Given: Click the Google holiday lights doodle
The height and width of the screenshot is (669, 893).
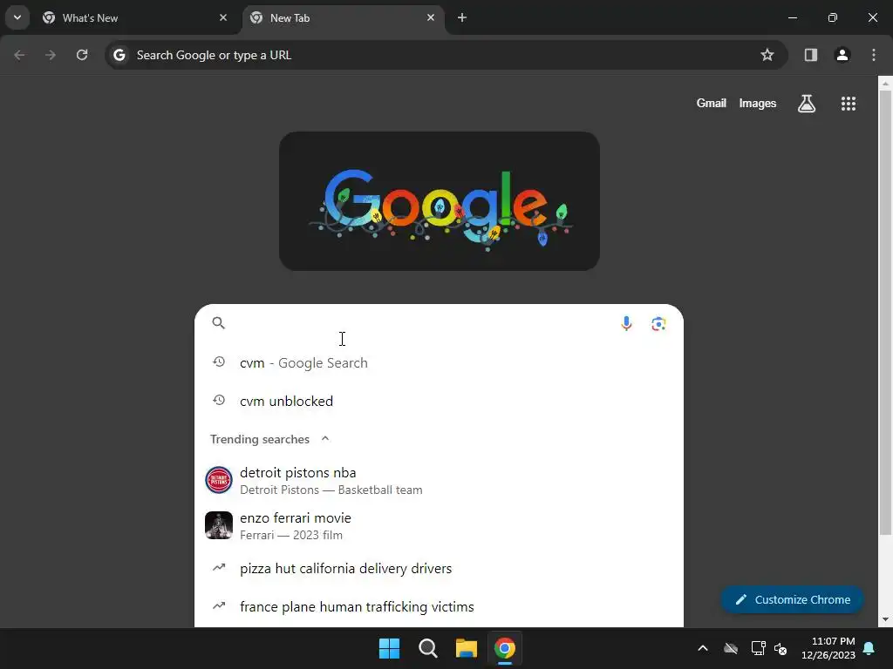Looking at the screenshot, I should coord(440,201).
